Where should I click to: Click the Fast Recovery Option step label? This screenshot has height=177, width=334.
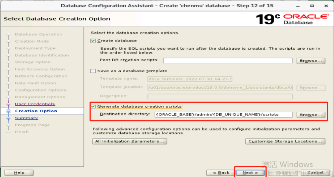(40, 69)
